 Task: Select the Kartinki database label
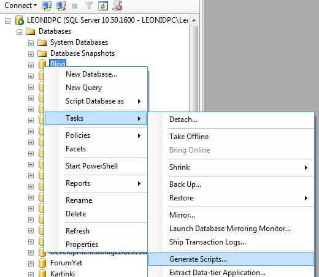[63, 273]
